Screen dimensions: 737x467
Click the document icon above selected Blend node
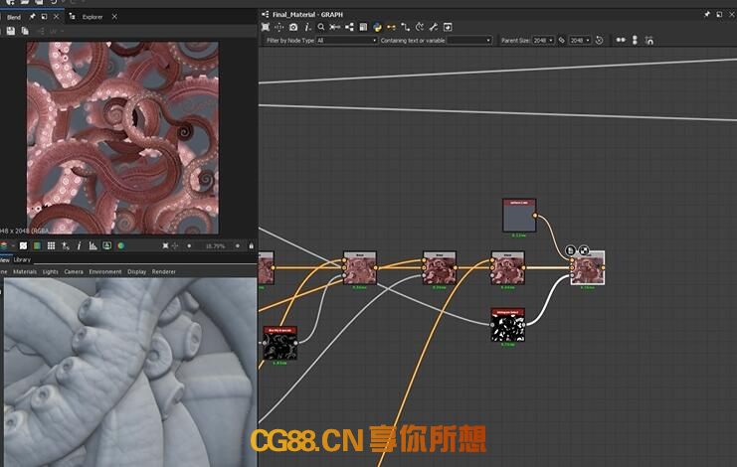click(570, 250)
